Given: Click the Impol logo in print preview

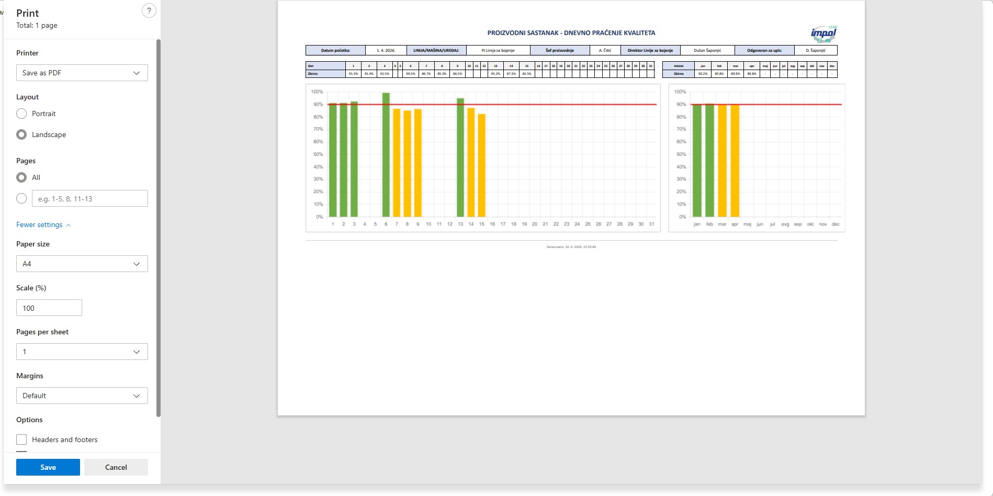Looking at the screenshot, I should (x=824, y=33).
